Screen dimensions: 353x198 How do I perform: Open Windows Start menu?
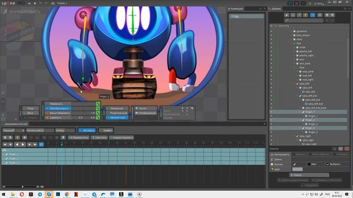(4, 194)
